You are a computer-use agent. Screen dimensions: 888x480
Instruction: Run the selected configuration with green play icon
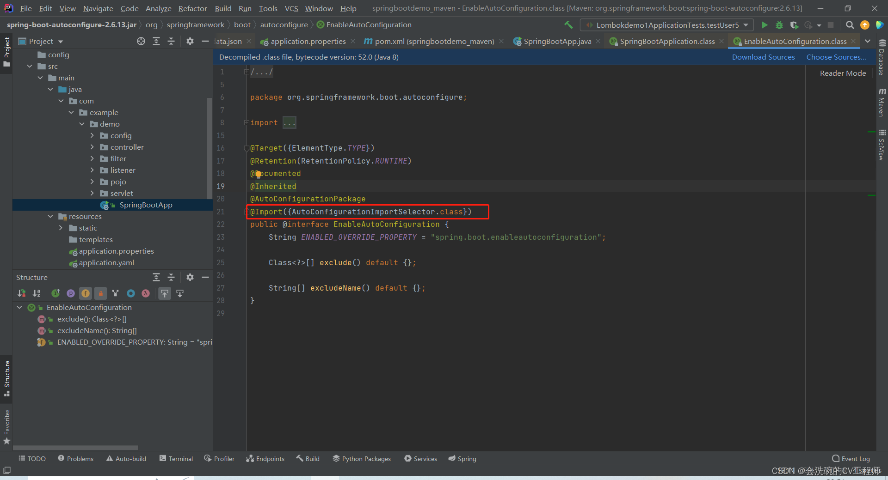point(765,25)
